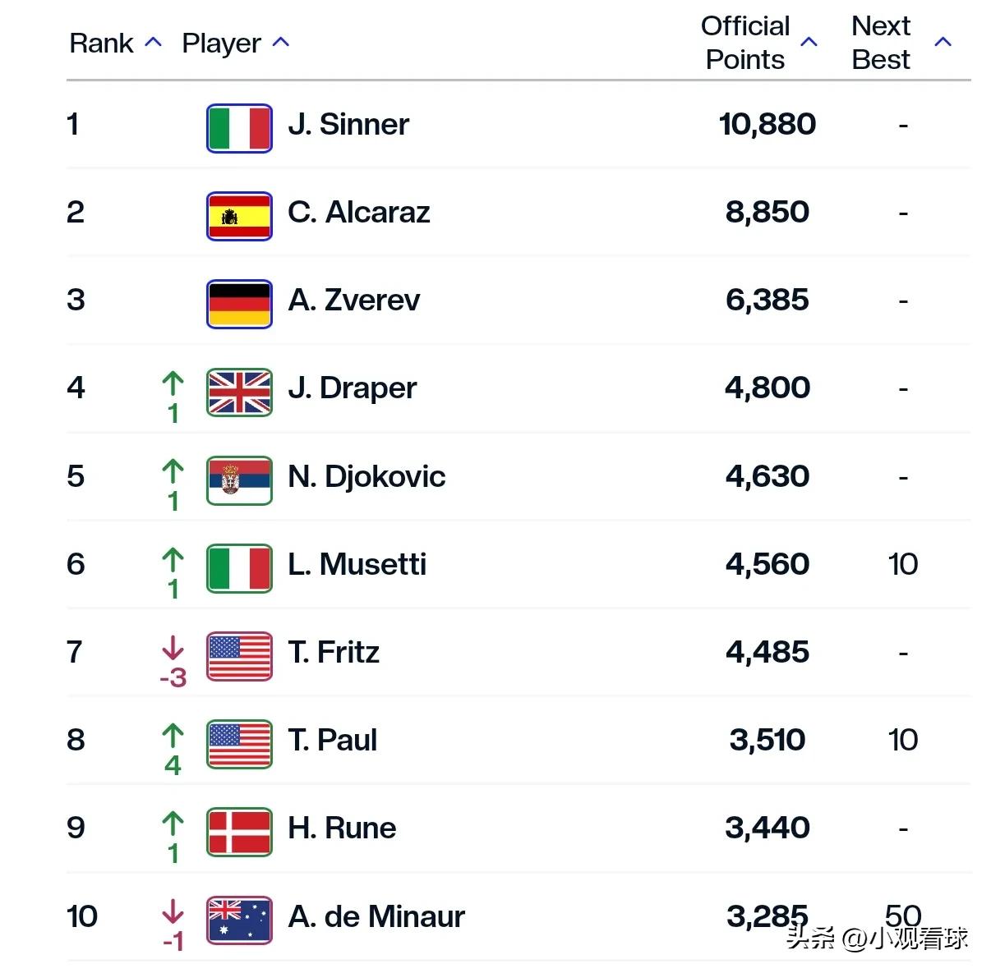The width and height of the screenshot is (991, 973).
Task: Click the red down arrow for T. Fritz
Action: [173, 648]
